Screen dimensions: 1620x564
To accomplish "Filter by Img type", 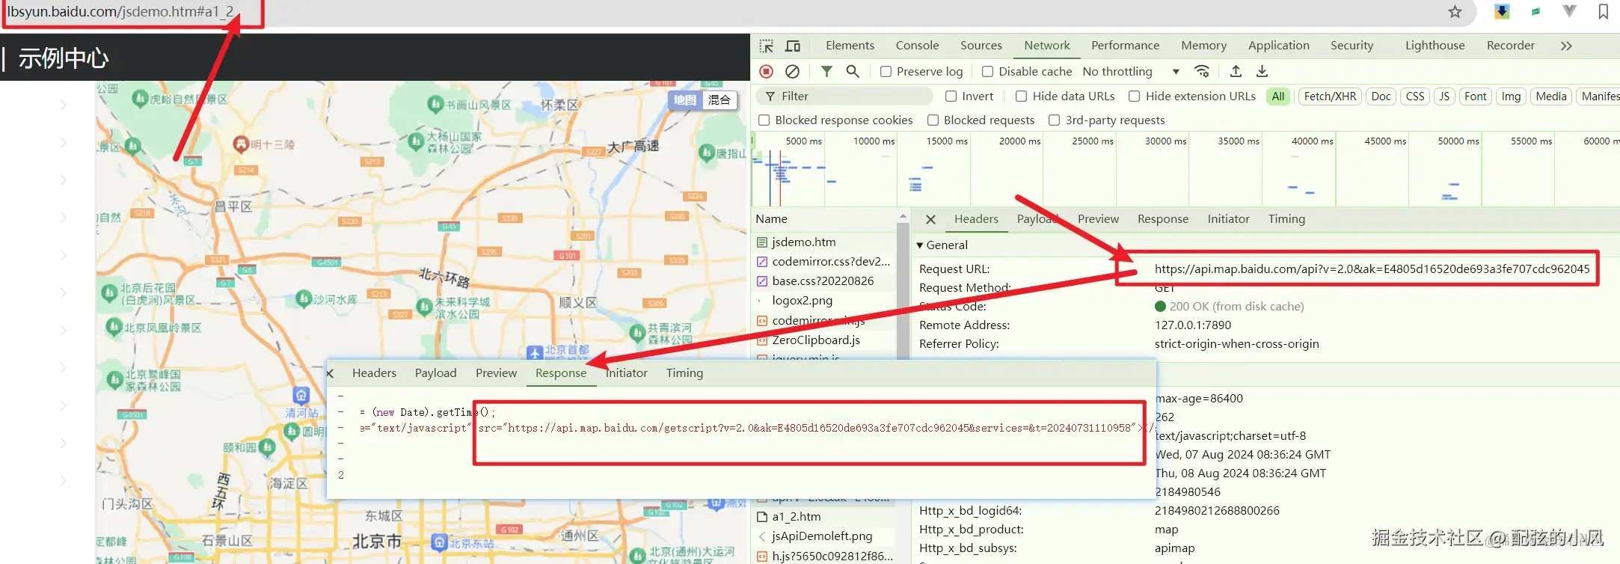I will (1511, 96).
